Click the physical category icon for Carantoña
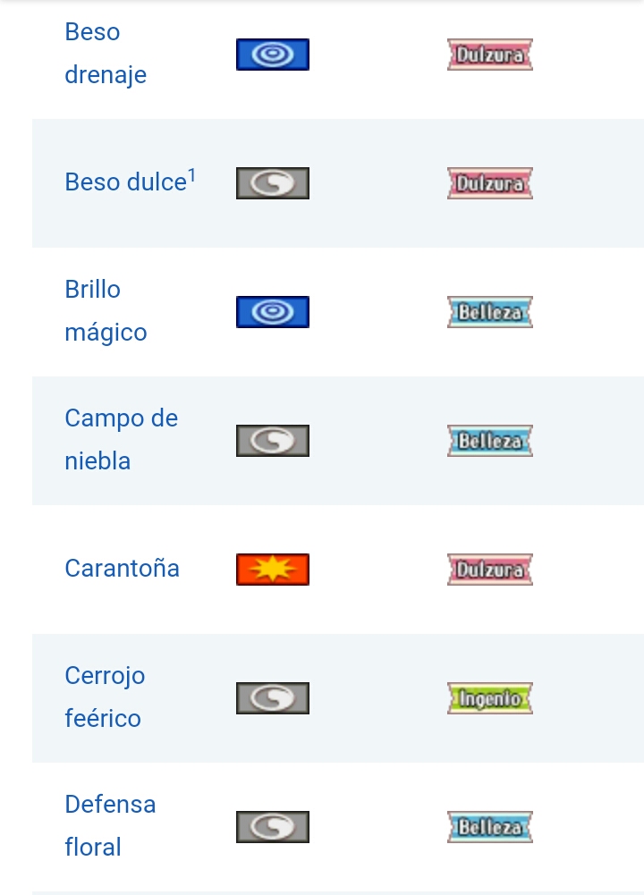644x895 pixels. click(x=273, y=570)
